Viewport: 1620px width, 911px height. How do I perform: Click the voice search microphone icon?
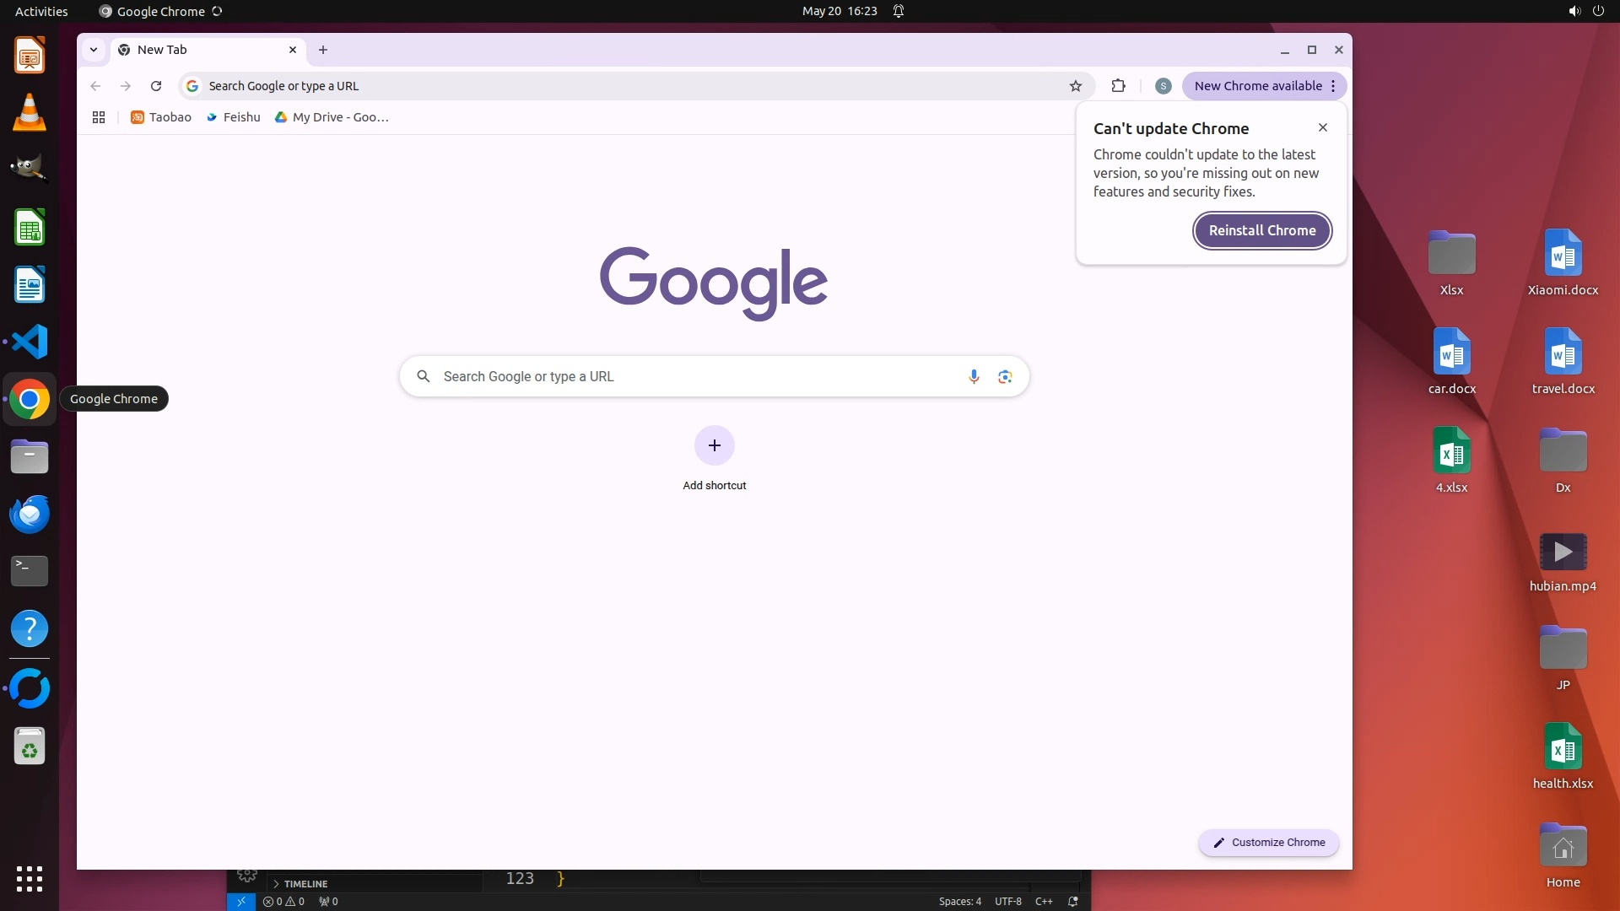[974, 376]
